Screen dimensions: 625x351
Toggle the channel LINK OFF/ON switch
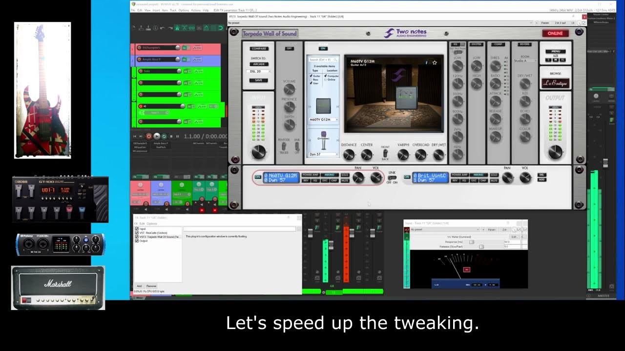392,178
